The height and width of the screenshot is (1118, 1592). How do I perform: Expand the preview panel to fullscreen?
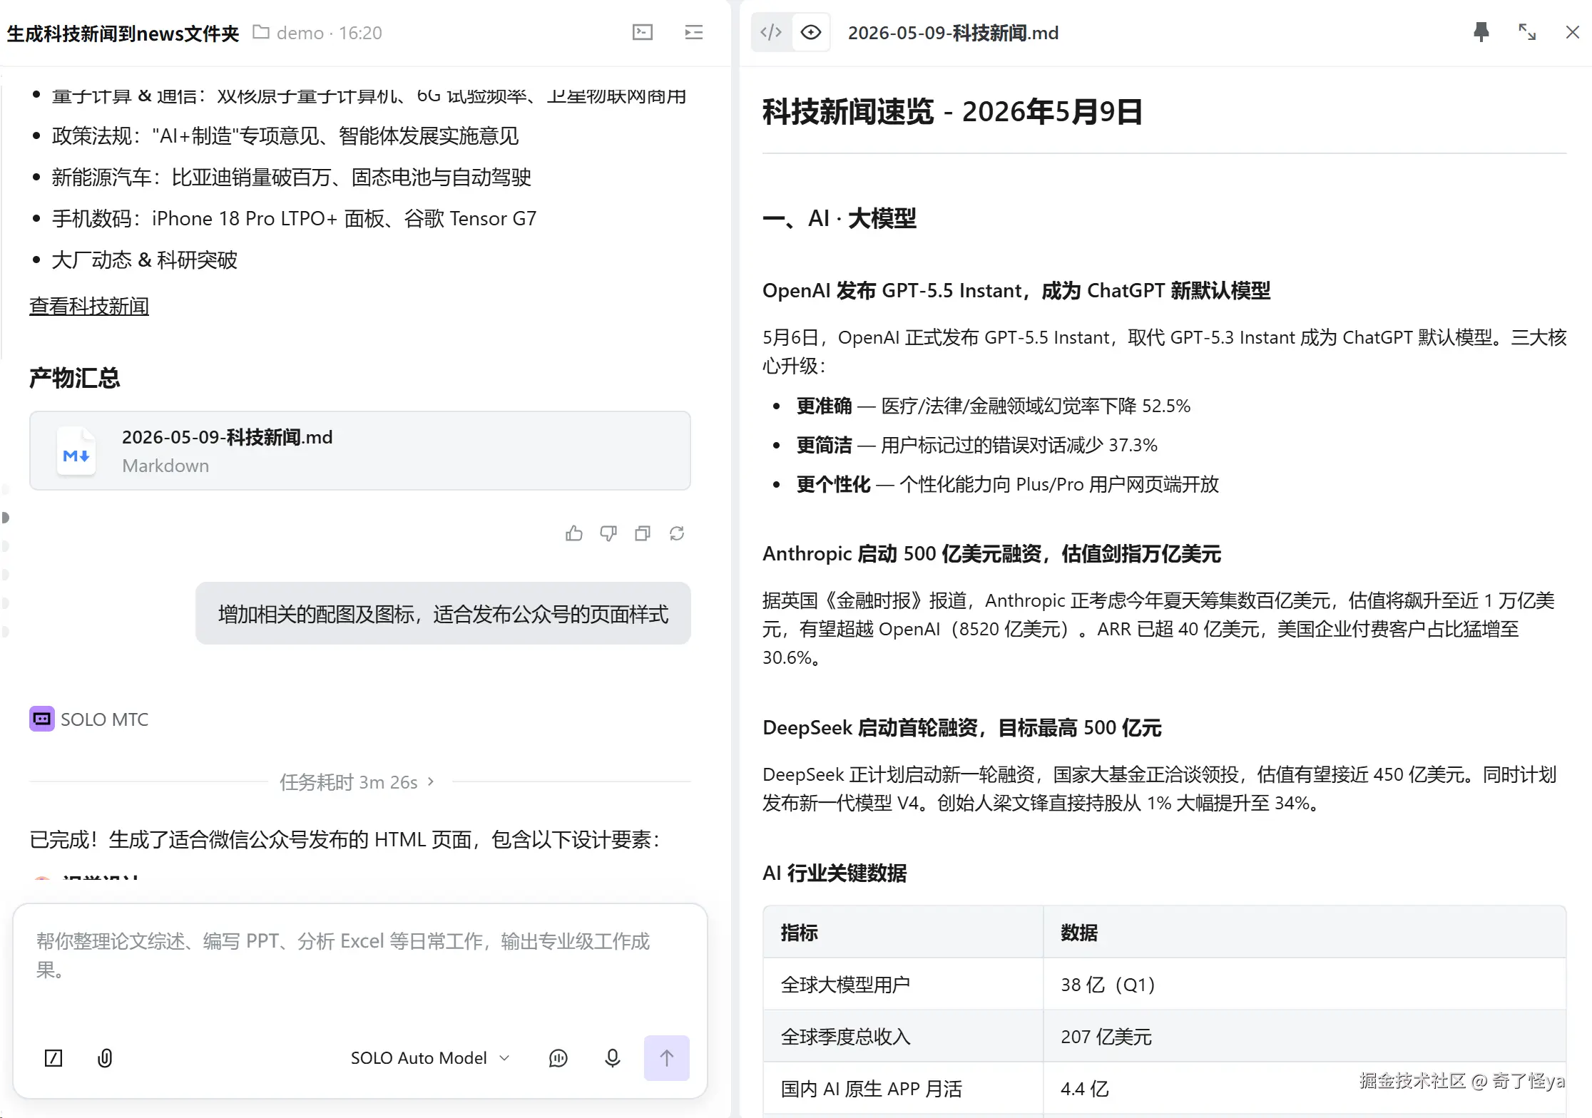click(x=1527, y=32)
